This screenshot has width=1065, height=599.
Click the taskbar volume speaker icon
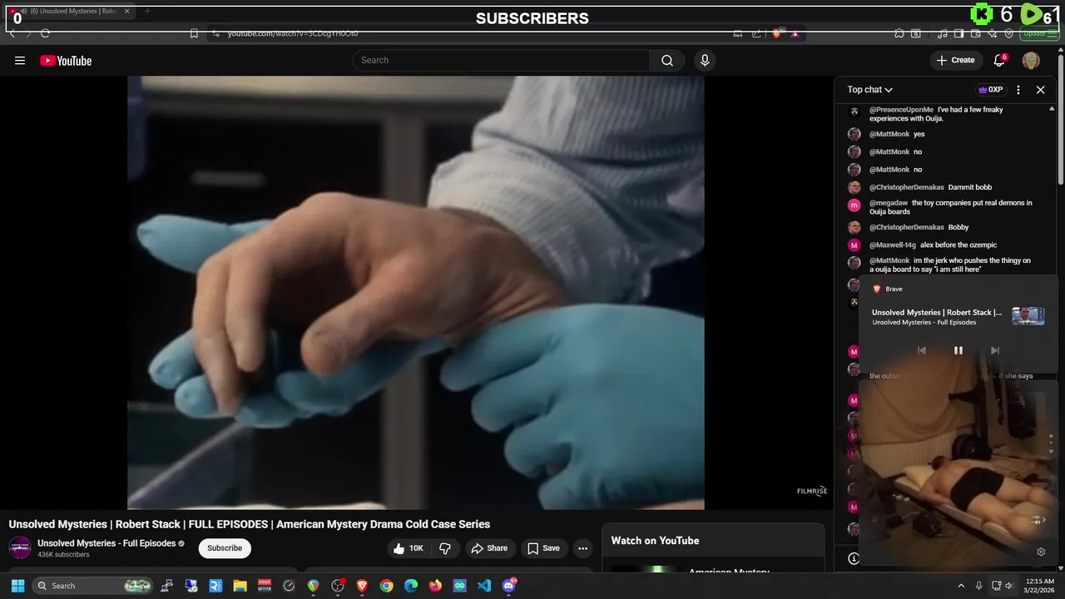point(1008,586)
